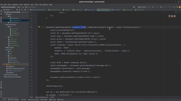Screen dimensions: 181x101
Task: Open the Search Everywhere magnifier icon
Action: pos(177,7)
